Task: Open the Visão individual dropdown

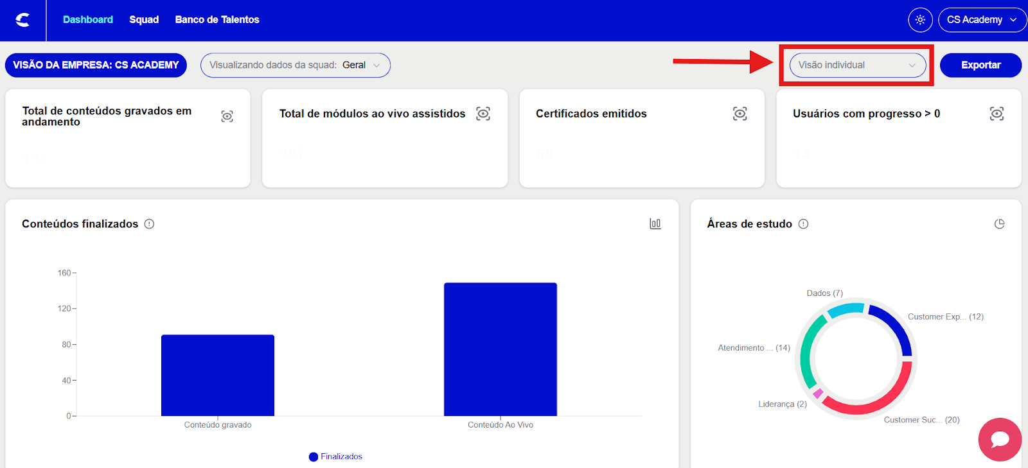Action: click(858, 65)
